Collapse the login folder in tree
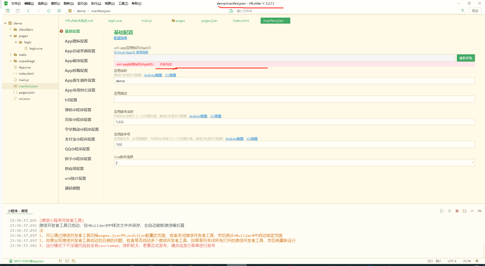 coord(16,42)
